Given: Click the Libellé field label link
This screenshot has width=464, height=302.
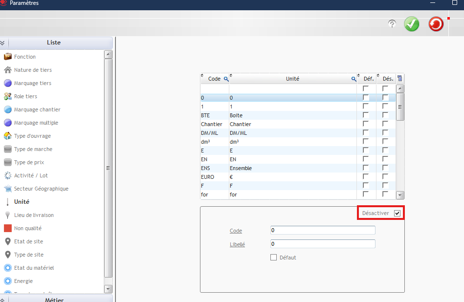Looking at the screenshot, I should coord(237,244).
